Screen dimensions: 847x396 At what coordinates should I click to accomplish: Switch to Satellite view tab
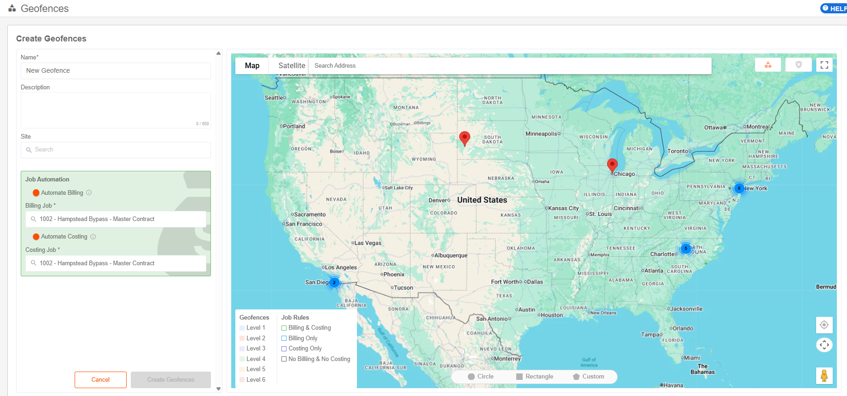pos(292,65)
